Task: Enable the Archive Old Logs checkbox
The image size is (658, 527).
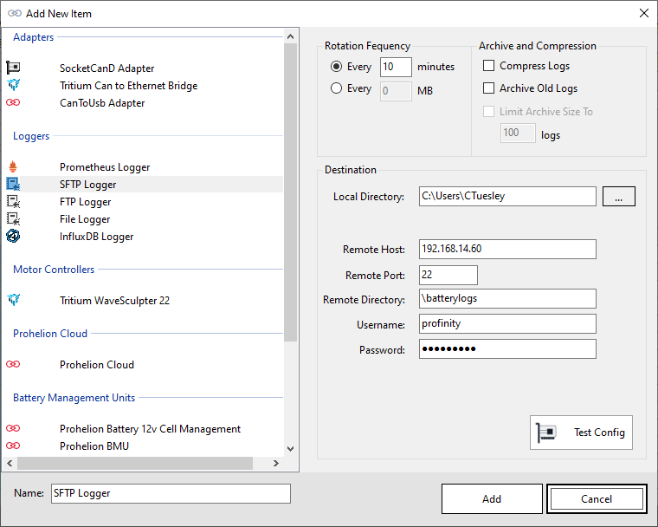Action: click(488, 88)
